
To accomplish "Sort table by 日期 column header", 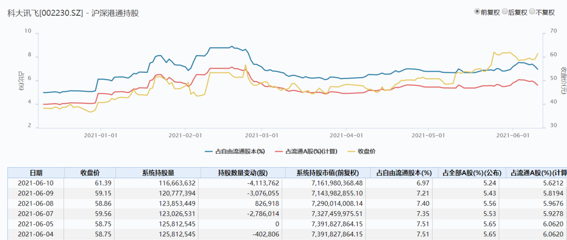I will click(x=36, y=173).
